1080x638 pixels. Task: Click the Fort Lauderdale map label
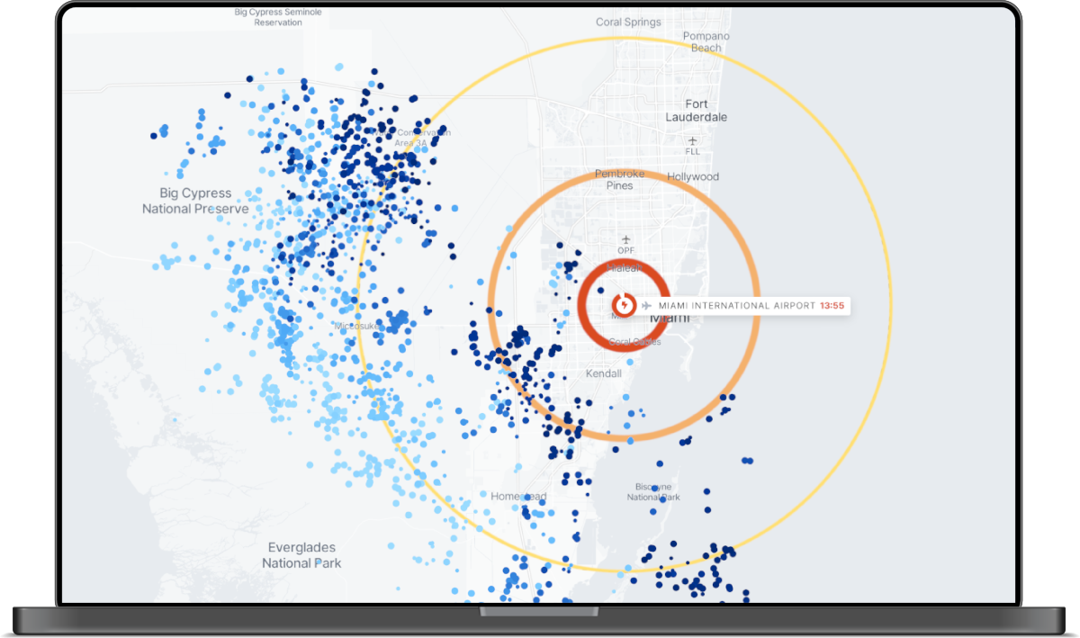[x=697, y=111]
